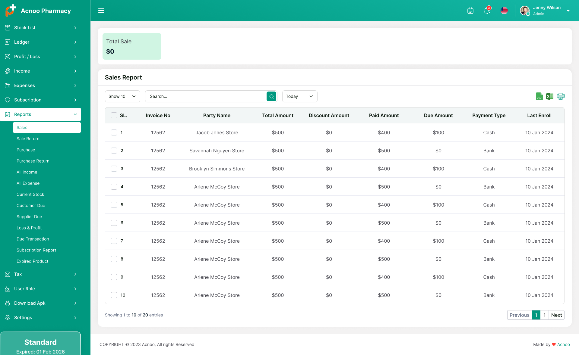
Task: Print the sales report
Action: pyautogui.click(x=560, y=96)
